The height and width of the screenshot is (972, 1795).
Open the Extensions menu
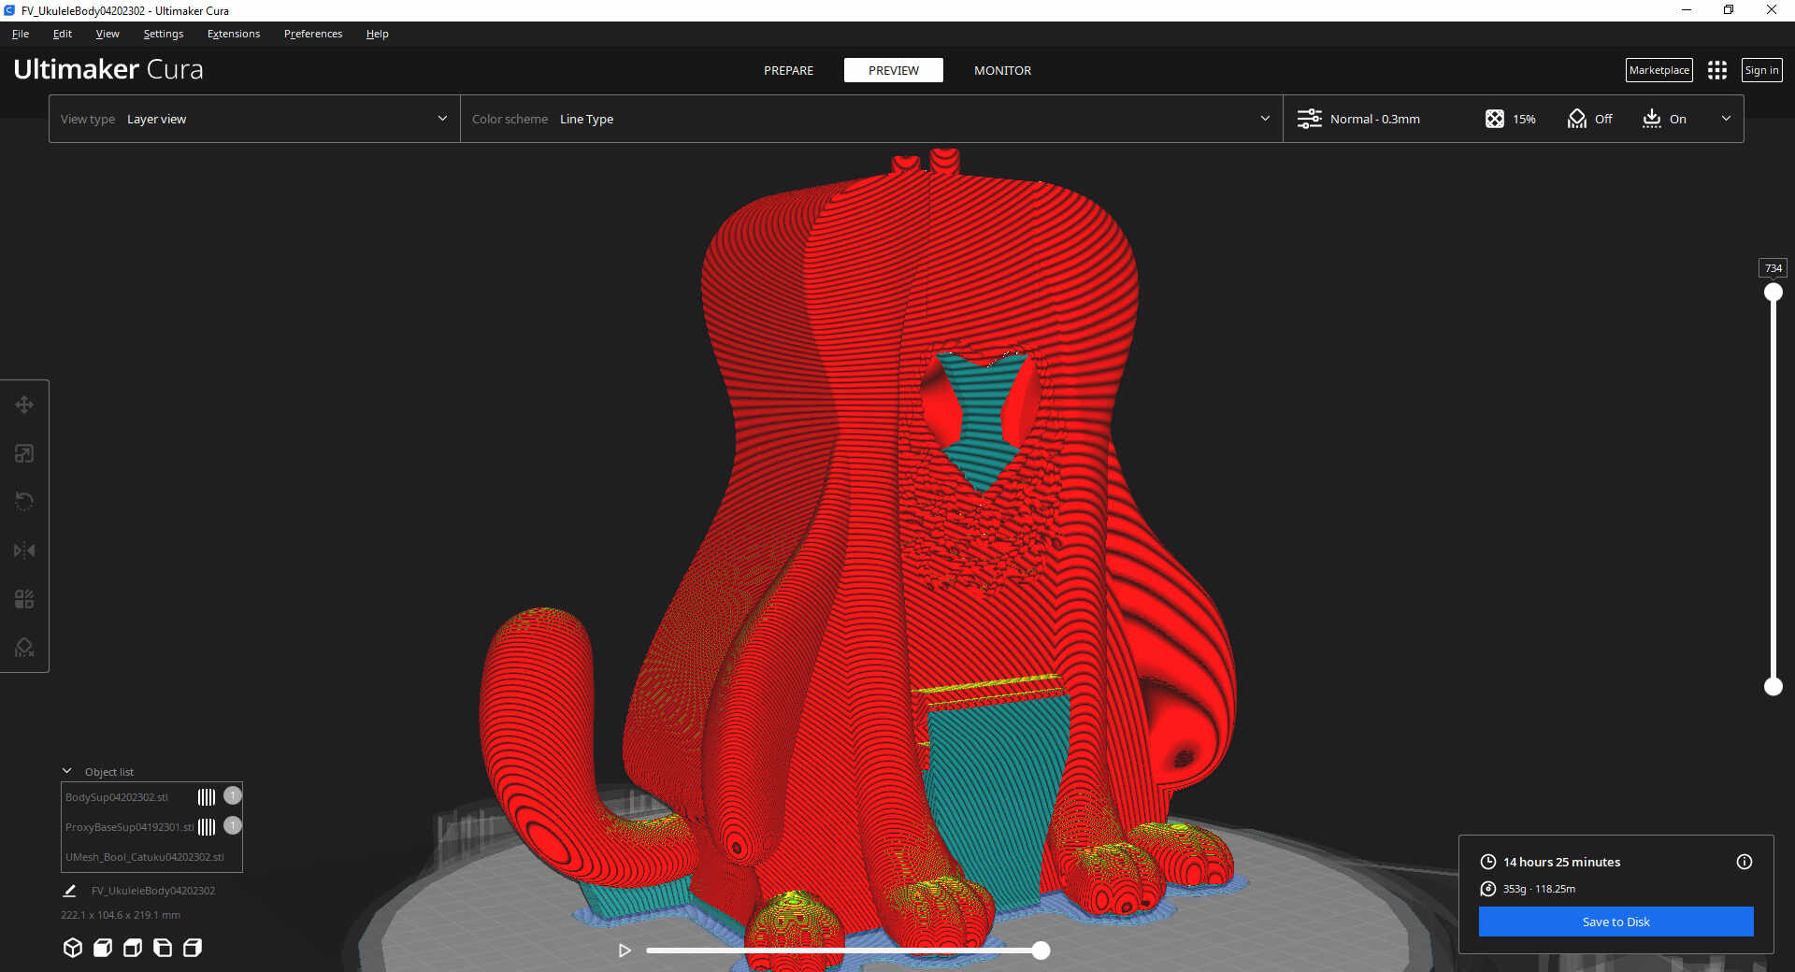pyautogui.click(x=234, y=34)
